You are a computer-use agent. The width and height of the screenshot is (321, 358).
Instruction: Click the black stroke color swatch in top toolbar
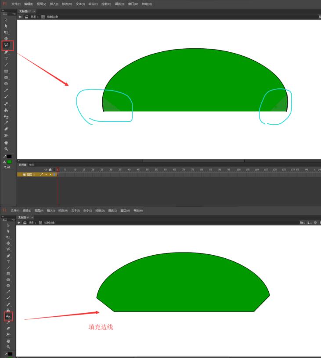pyautogui.click(x=9, y=156)
